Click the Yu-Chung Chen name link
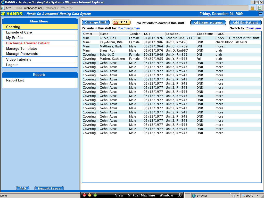This screenshot has height=198, width=264. [x=129, y=28]
